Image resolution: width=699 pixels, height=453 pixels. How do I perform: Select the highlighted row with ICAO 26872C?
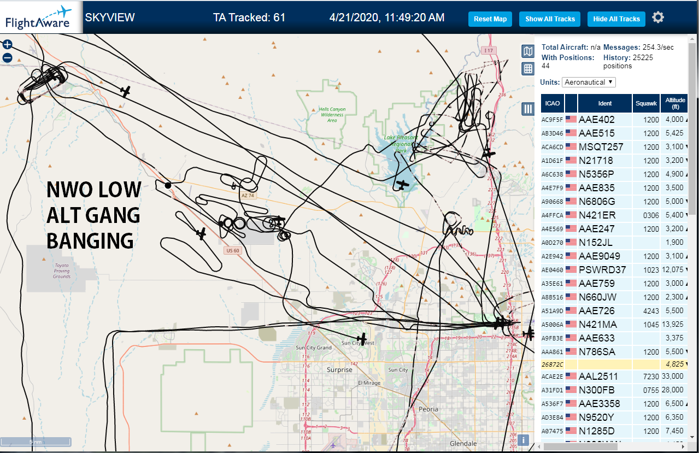[615, 364]
